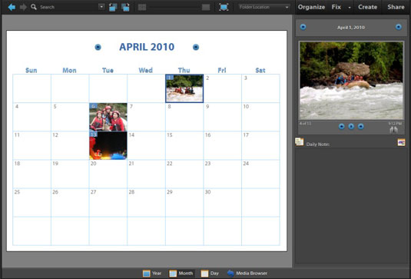
Task: Switch to Year view
Action: 152,274
